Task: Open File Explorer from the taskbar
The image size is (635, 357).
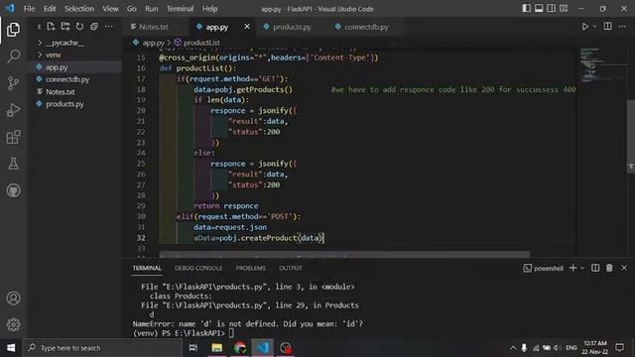Action: tap(217, 348)
